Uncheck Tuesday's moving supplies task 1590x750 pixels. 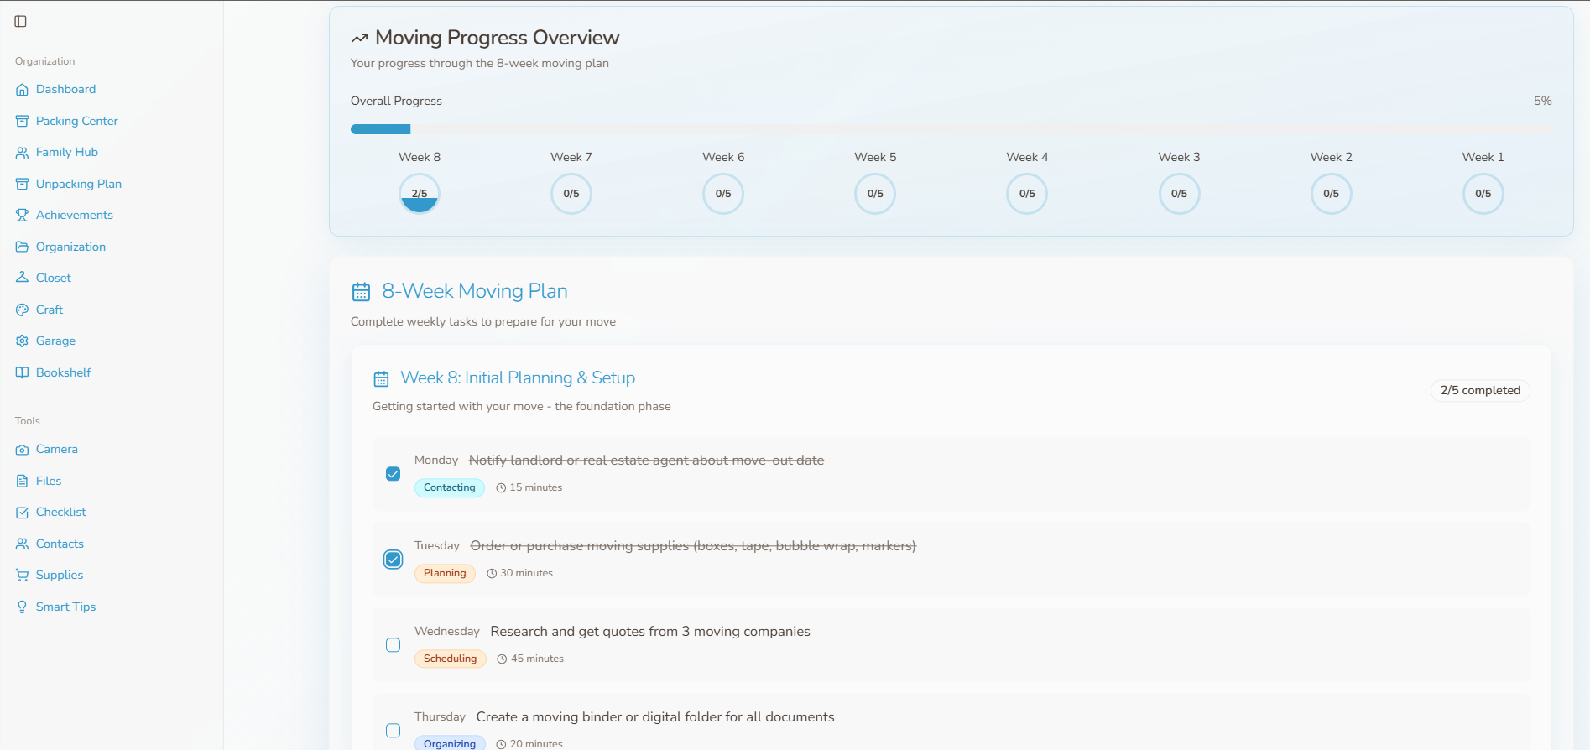pos(393,560)
